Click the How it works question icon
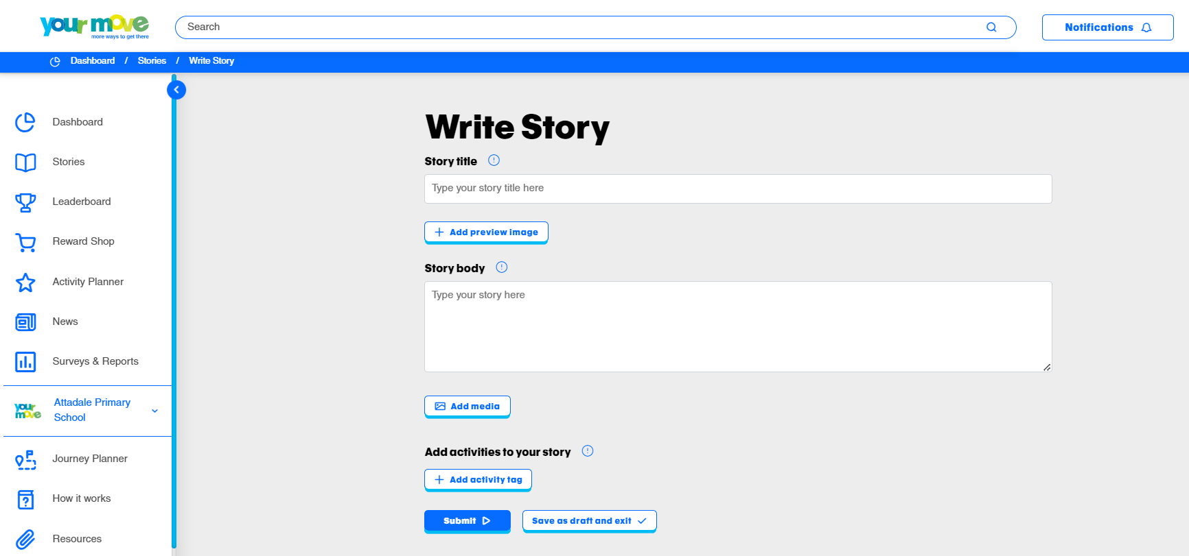 pos(25,500)
